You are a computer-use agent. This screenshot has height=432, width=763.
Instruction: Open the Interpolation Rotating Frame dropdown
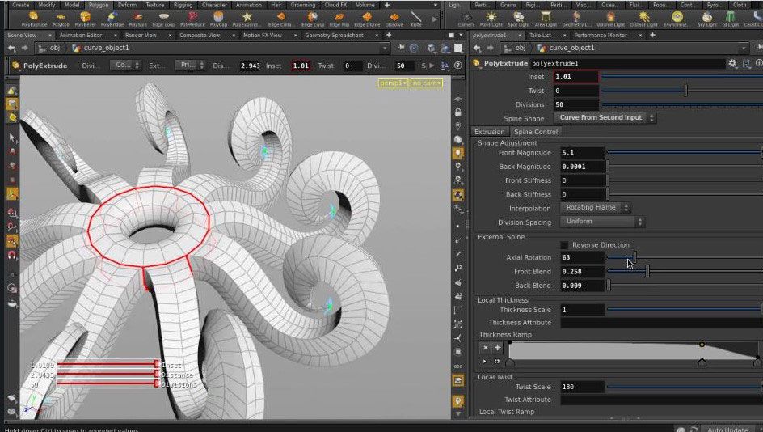click(595, 207)
